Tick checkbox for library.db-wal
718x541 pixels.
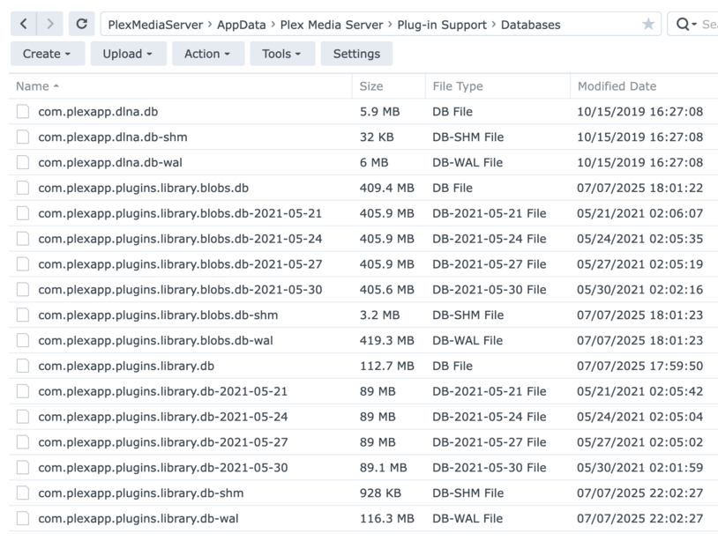pos(23,518)
